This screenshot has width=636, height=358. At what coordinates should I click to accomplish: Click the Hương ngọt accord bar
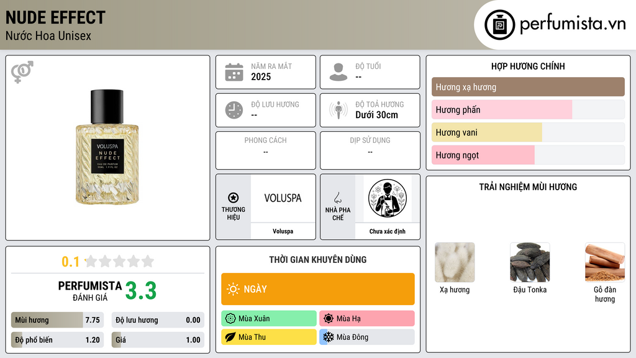pyautogui.click(x=528, y=155)
